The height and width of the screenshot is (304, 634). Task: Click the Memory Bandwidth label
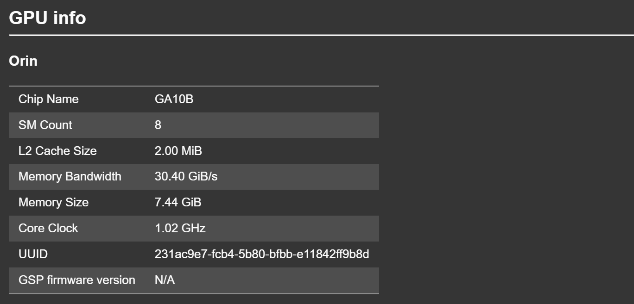tap(70, 176)
